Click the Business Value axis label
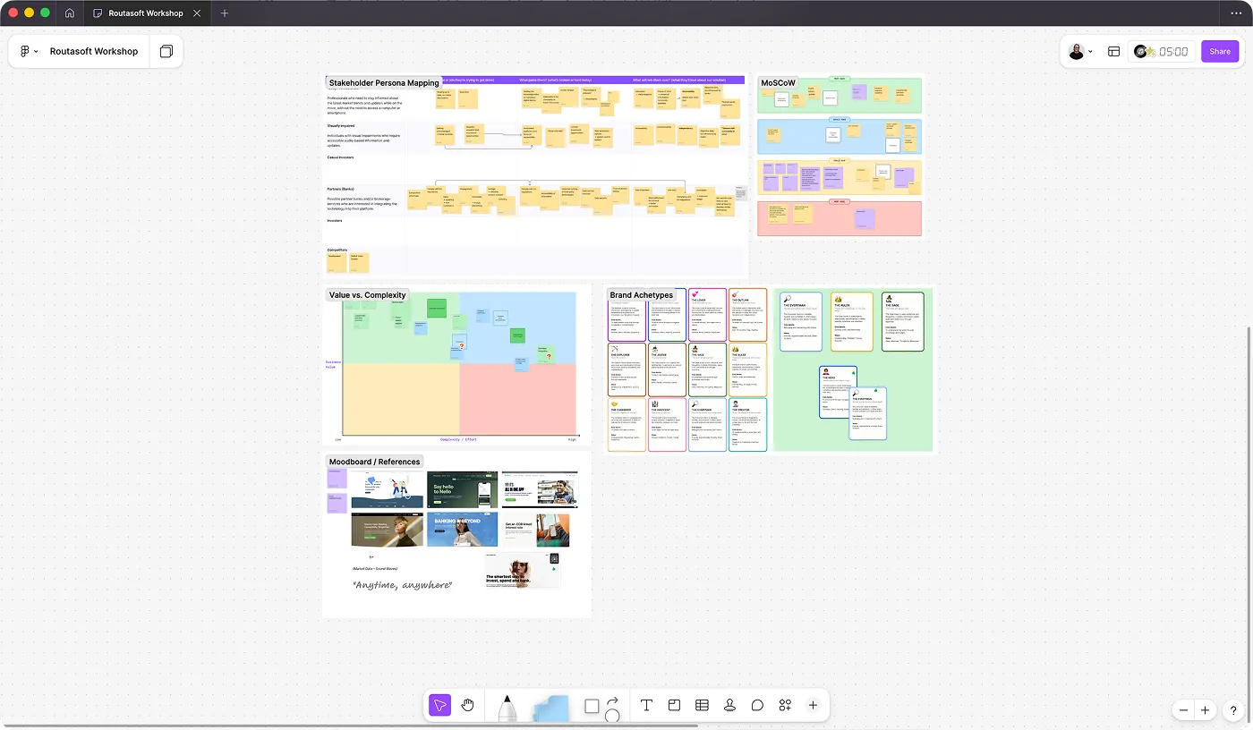This screenshot has width=1253, height=730. click(x=334, y=365)
